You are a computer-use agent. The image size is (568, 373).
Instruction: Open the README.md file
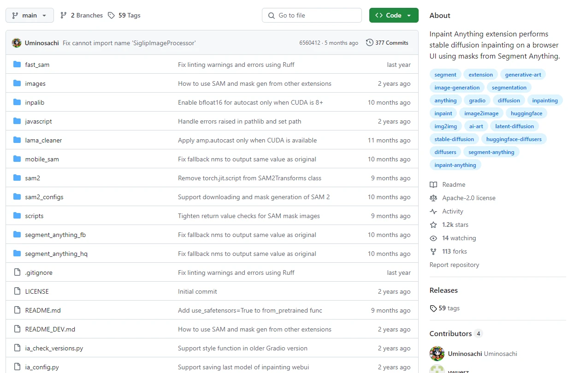click(43, 310)
